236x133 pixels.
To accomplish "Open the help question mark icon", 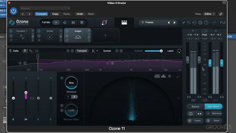I will (206, 23).
